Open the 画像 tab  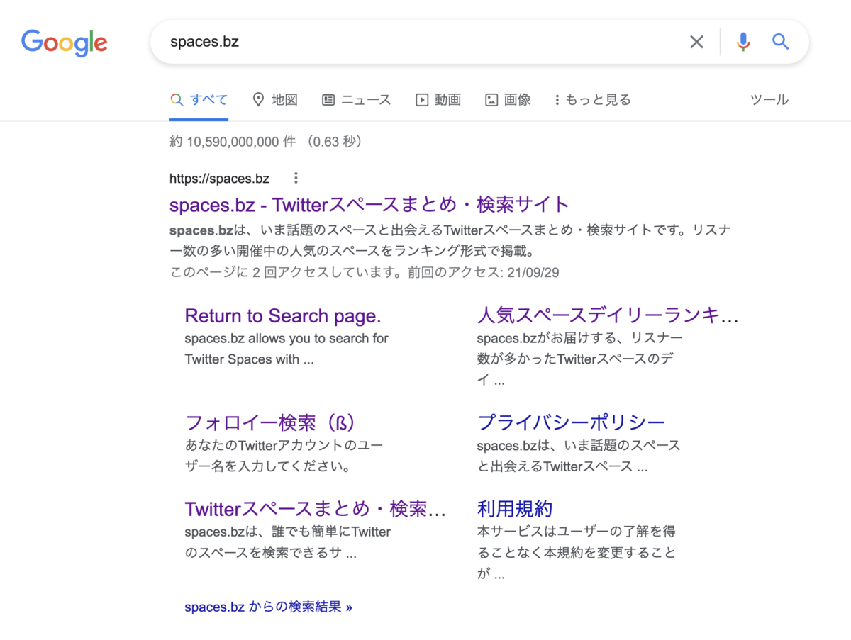508,100
